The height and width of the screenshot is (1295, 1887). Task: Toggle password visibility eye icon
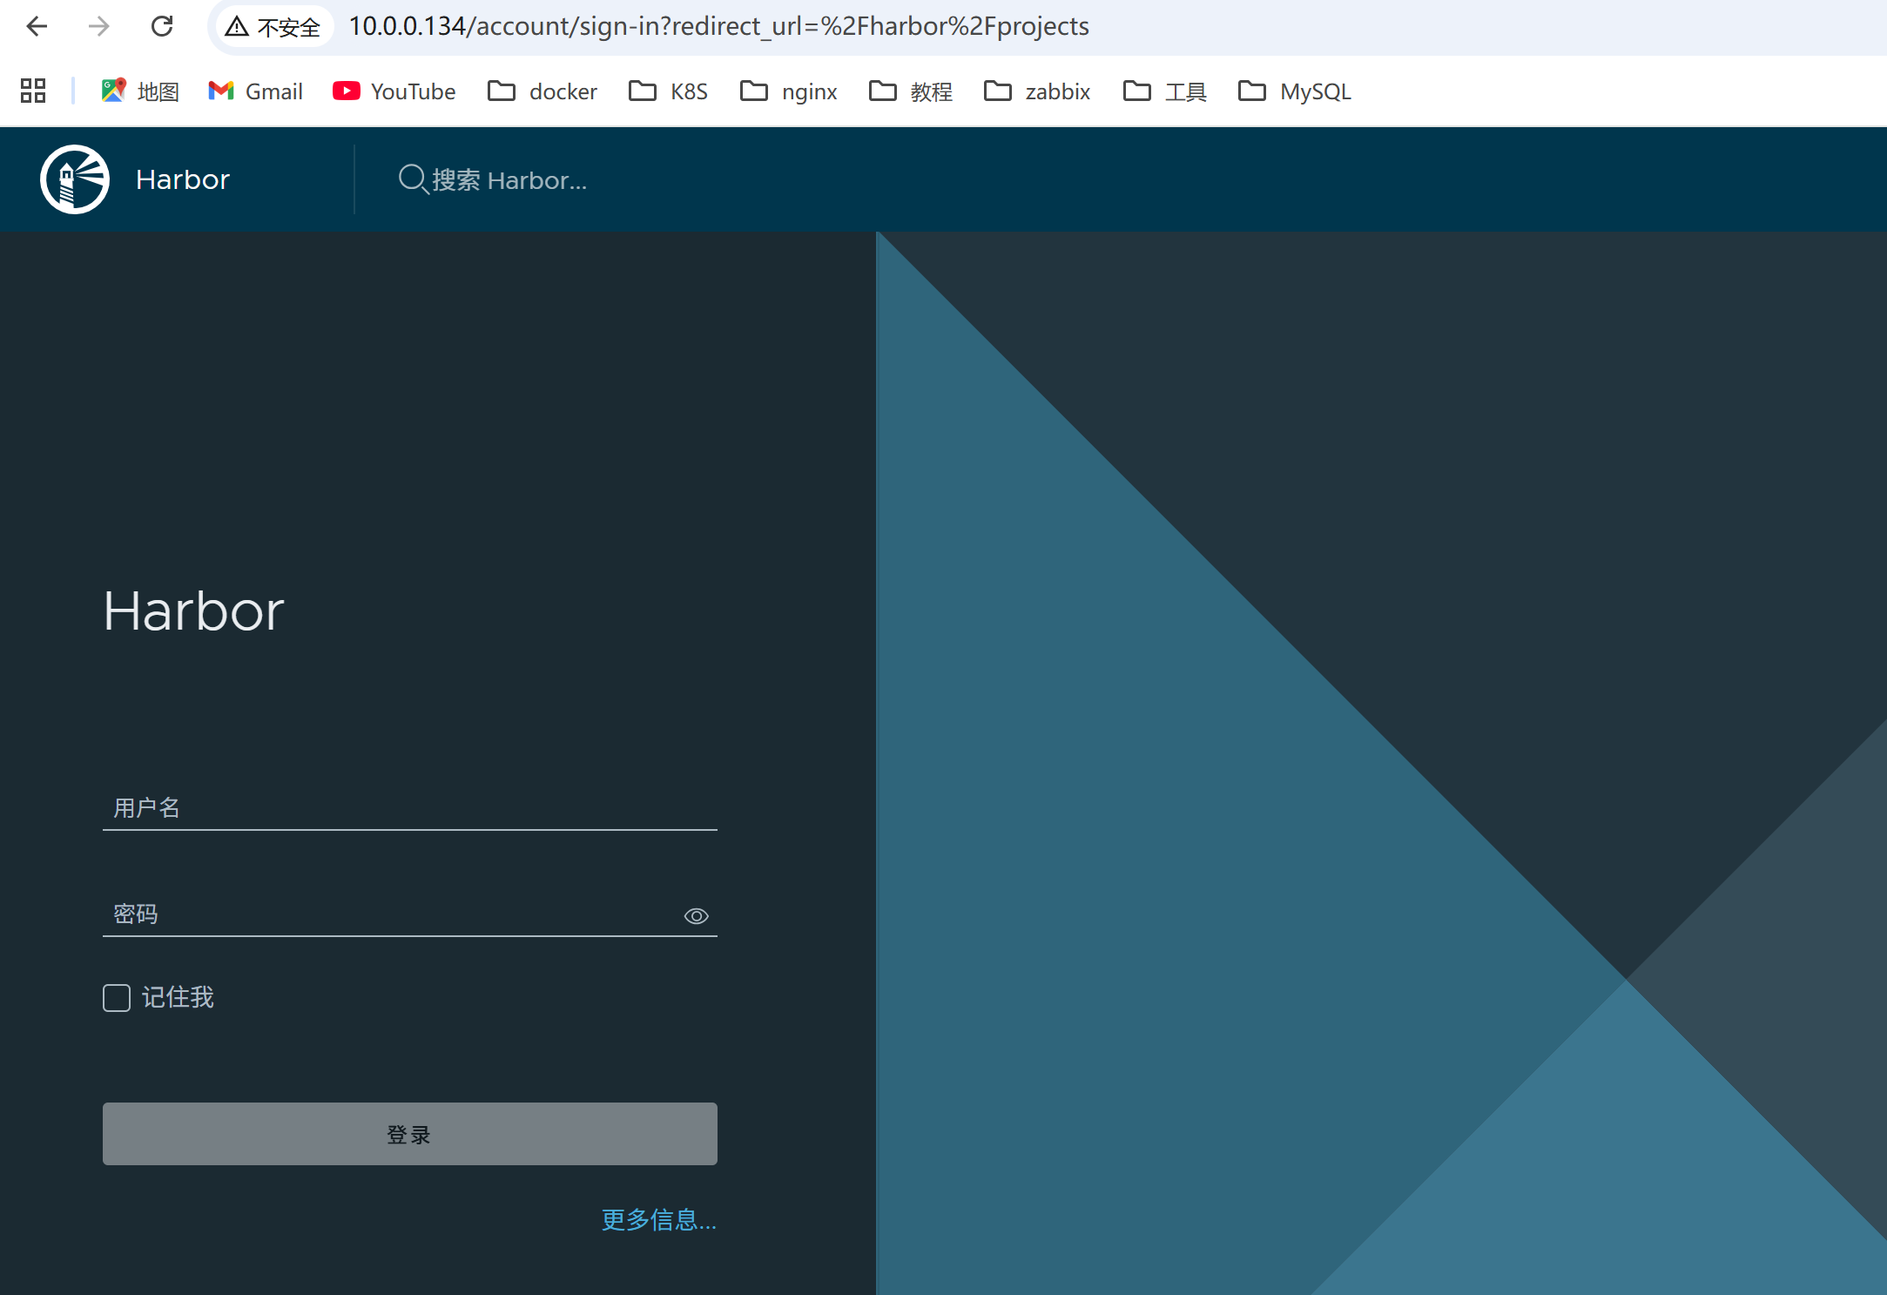point(697,916)
